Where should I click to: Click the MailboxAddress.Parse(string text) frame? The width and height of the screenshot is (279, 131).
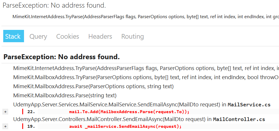65,96
